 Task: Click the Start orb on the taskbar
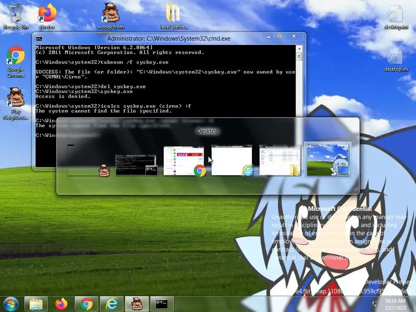11,304
